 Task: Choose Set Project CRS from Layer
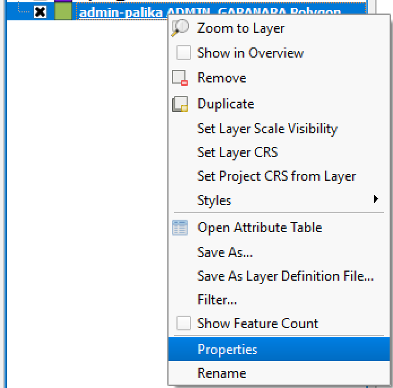pyautogui.click(x=277, y=176)
